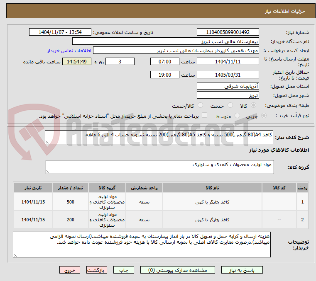This screenshot has height=281, width=316.
Task: Click the گروه کالا textarea
Action: pos(159,167)
